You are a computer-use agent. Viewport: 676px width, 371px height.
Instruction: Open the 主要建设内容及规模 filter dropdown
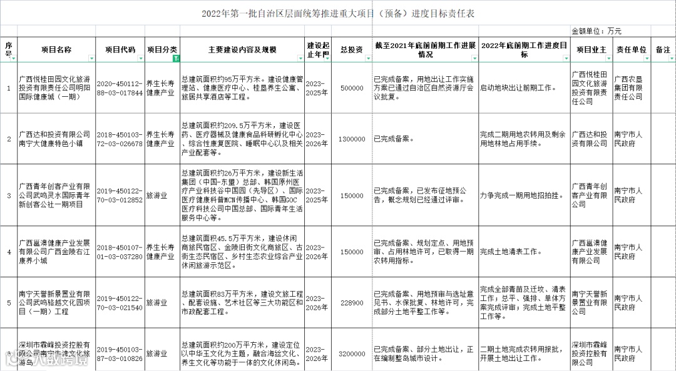pyautogui.click(x=300, y=59)
